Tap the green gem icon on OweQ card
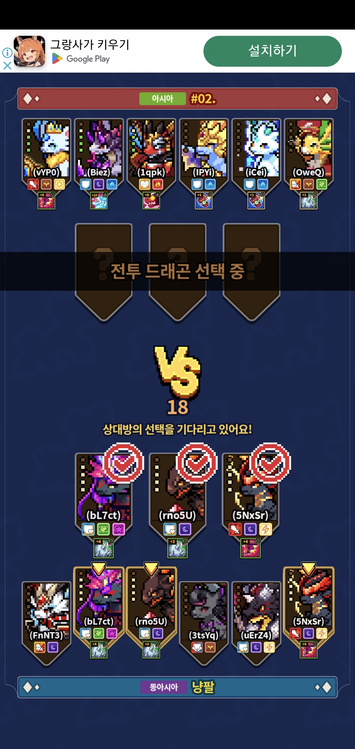This screenshot has height=749, width=355. (322, 184)
